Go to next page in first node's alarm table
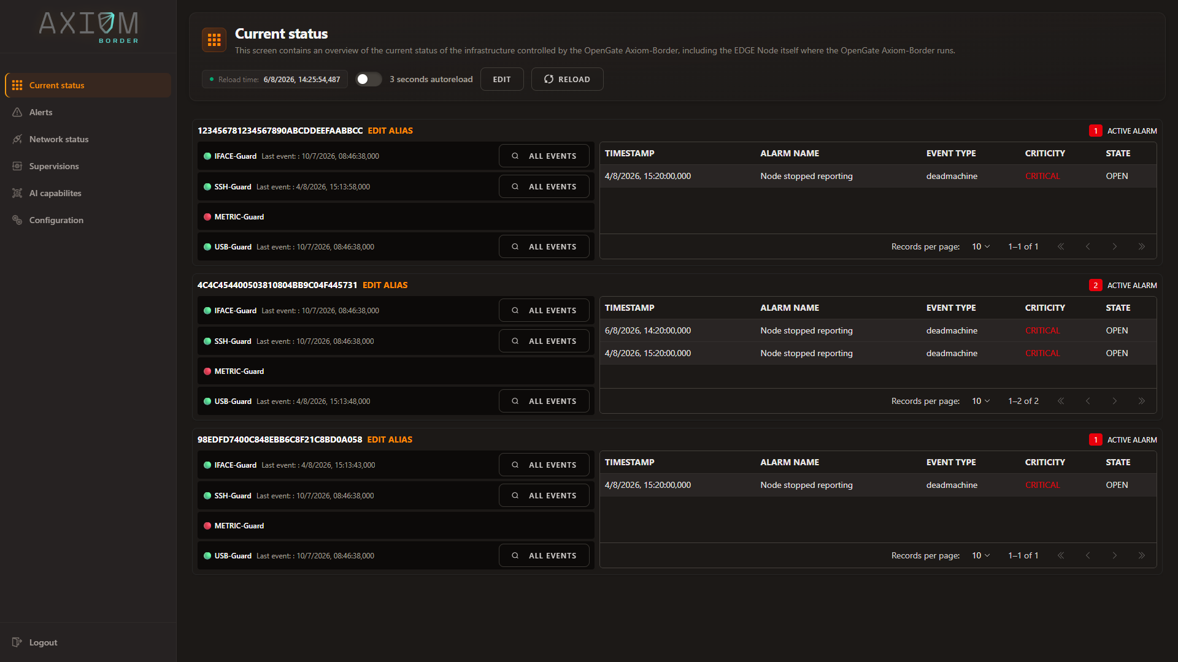This screenshot has height=662, width=1178. click(x=1115, y=246)
